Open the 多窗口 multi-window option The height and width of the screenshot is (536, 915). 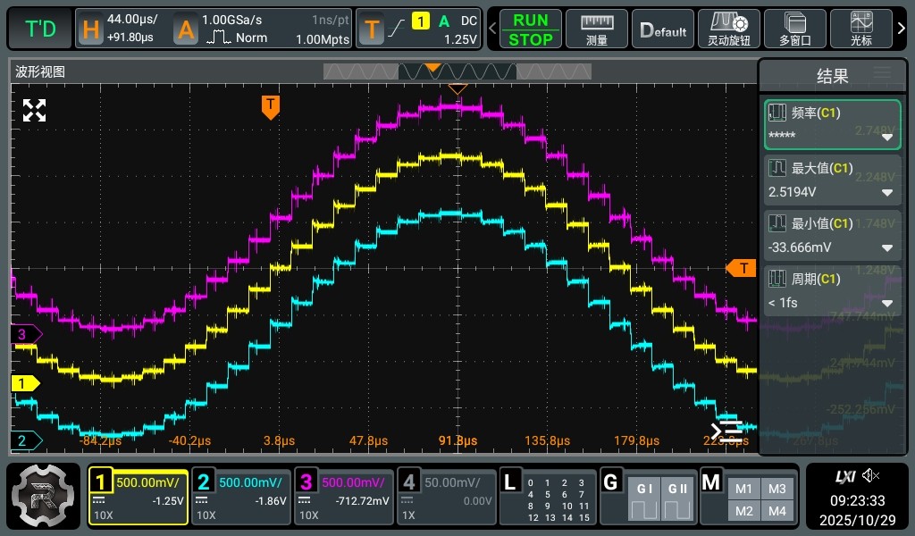[x=794, y=29]
